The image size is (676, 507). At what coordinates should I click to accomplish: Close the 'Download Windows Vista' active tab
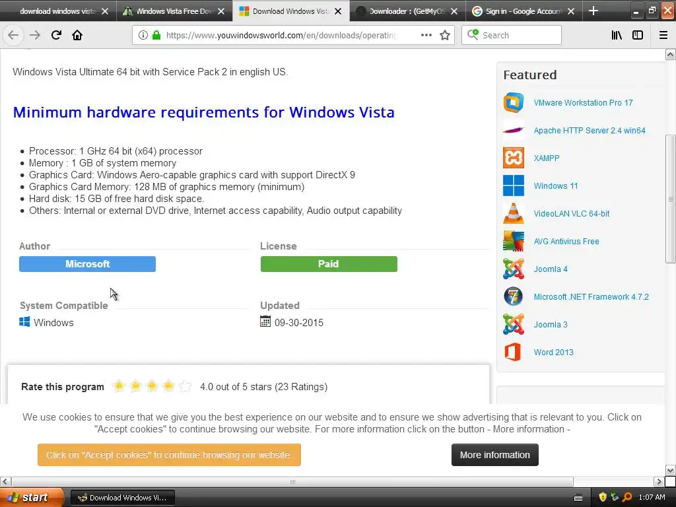coord(338,11)
